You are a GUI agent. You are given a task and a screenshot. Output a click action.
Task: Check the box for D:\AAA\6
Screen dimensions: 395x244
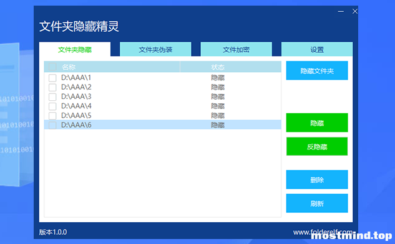coord(52,125)
